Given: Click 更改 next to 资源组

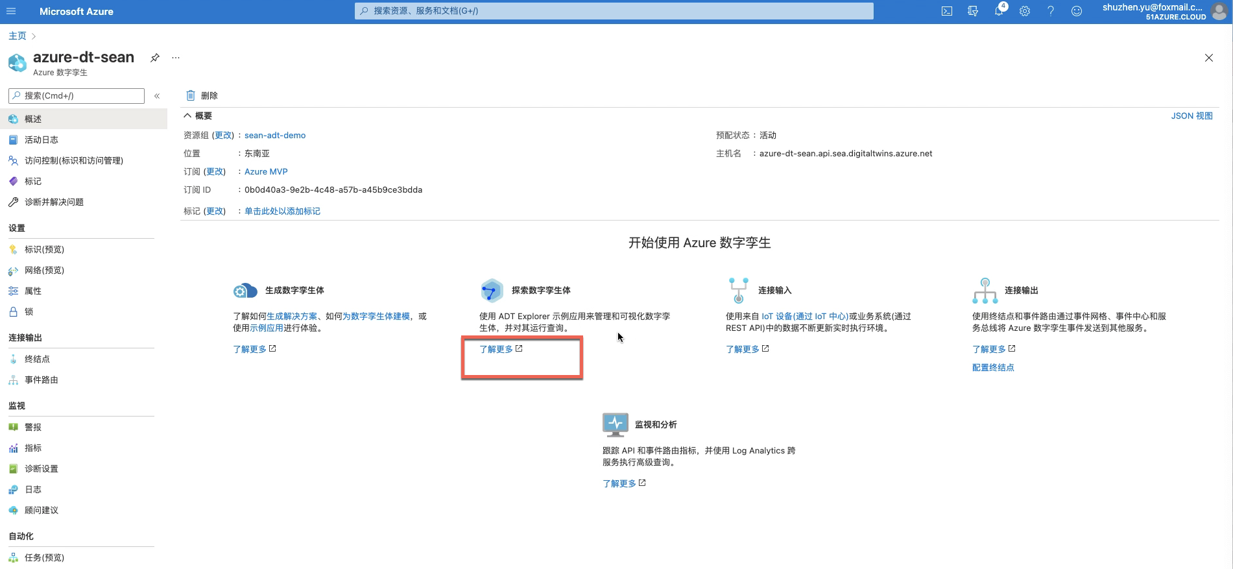Looking at the screenshot, I should pos(223,135).
